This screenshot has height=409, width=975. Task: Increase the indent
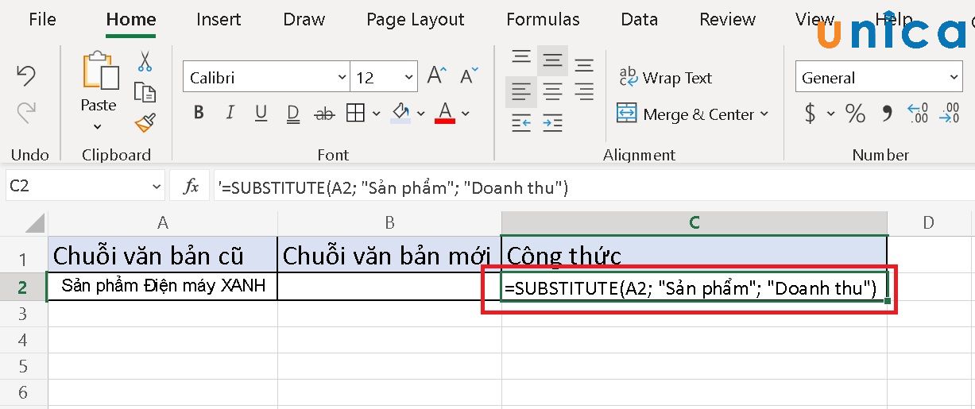tap(552, 123)
